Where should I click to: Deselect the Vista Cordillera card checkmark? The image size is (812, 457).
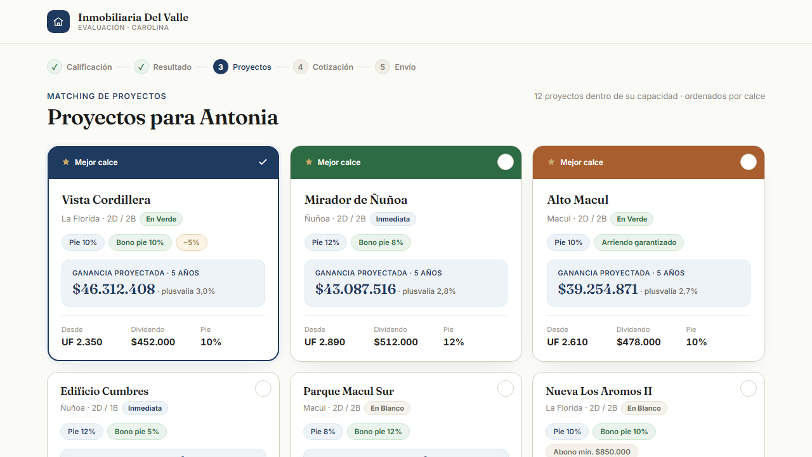point(263,162)
